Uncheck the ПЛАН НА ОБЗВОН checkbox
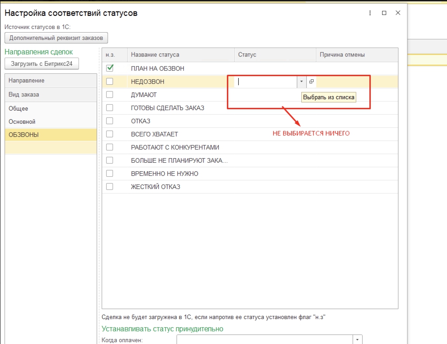 109,68
